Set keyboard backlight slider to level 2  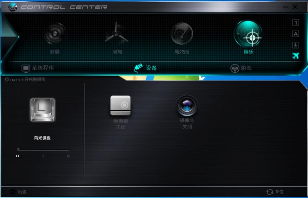pos(68,150)
